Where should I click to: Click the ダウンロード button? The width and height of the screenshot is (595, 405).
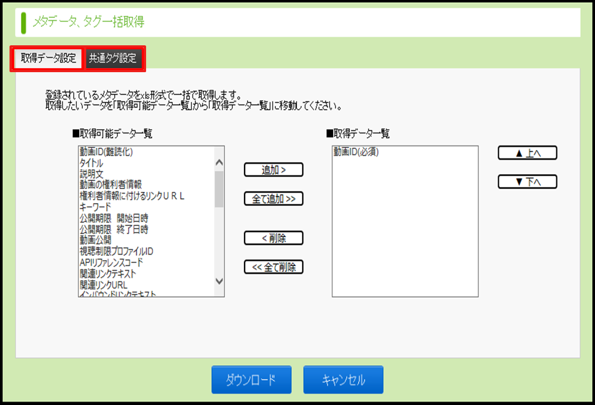click(251, 380)
